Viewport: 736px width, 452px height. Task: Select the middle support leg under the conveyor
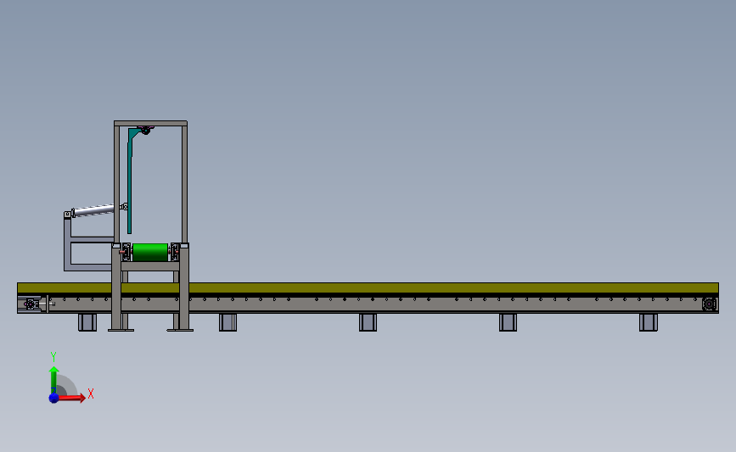pyautogui.click(x=368, y=322)
